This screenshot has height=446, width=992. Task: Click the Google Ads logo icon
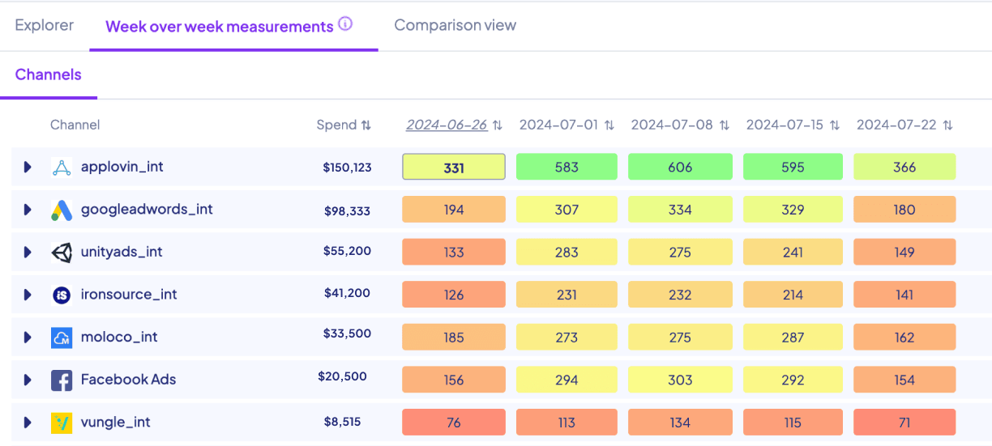[x=62, y=210]
